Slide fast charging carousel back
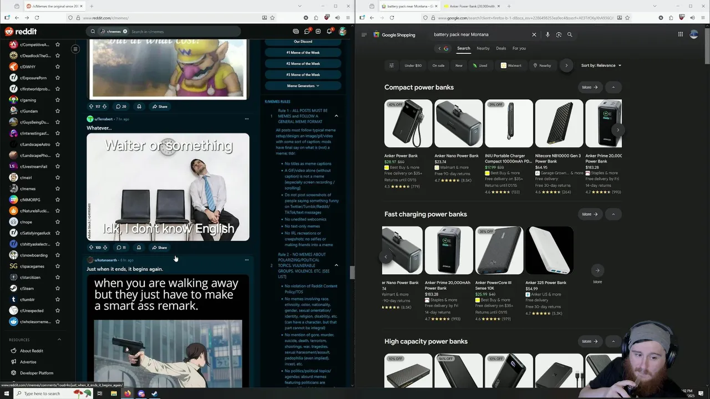This screenshot has width=710, height=399. click(386, 257)
